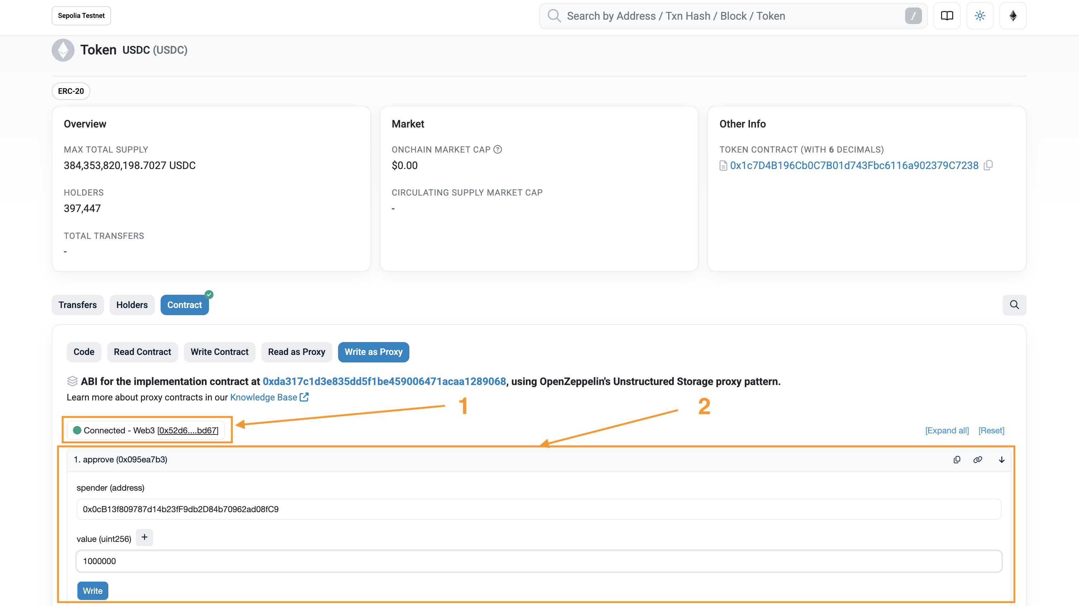Copy the token contract address icon
Screen dimensions: 1079x606
click(x=988, y=165)
